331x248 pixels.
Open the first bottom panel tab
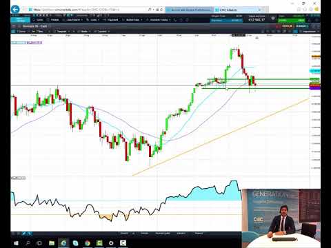tap(124, 234)
